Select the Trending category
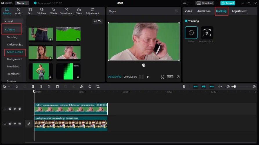Image resolution: width=259 pixels, height=145 pixels. 12,37
